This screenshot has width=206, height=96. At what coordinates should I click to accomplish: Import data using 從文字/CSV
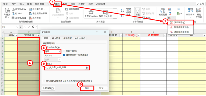[19, 9]
